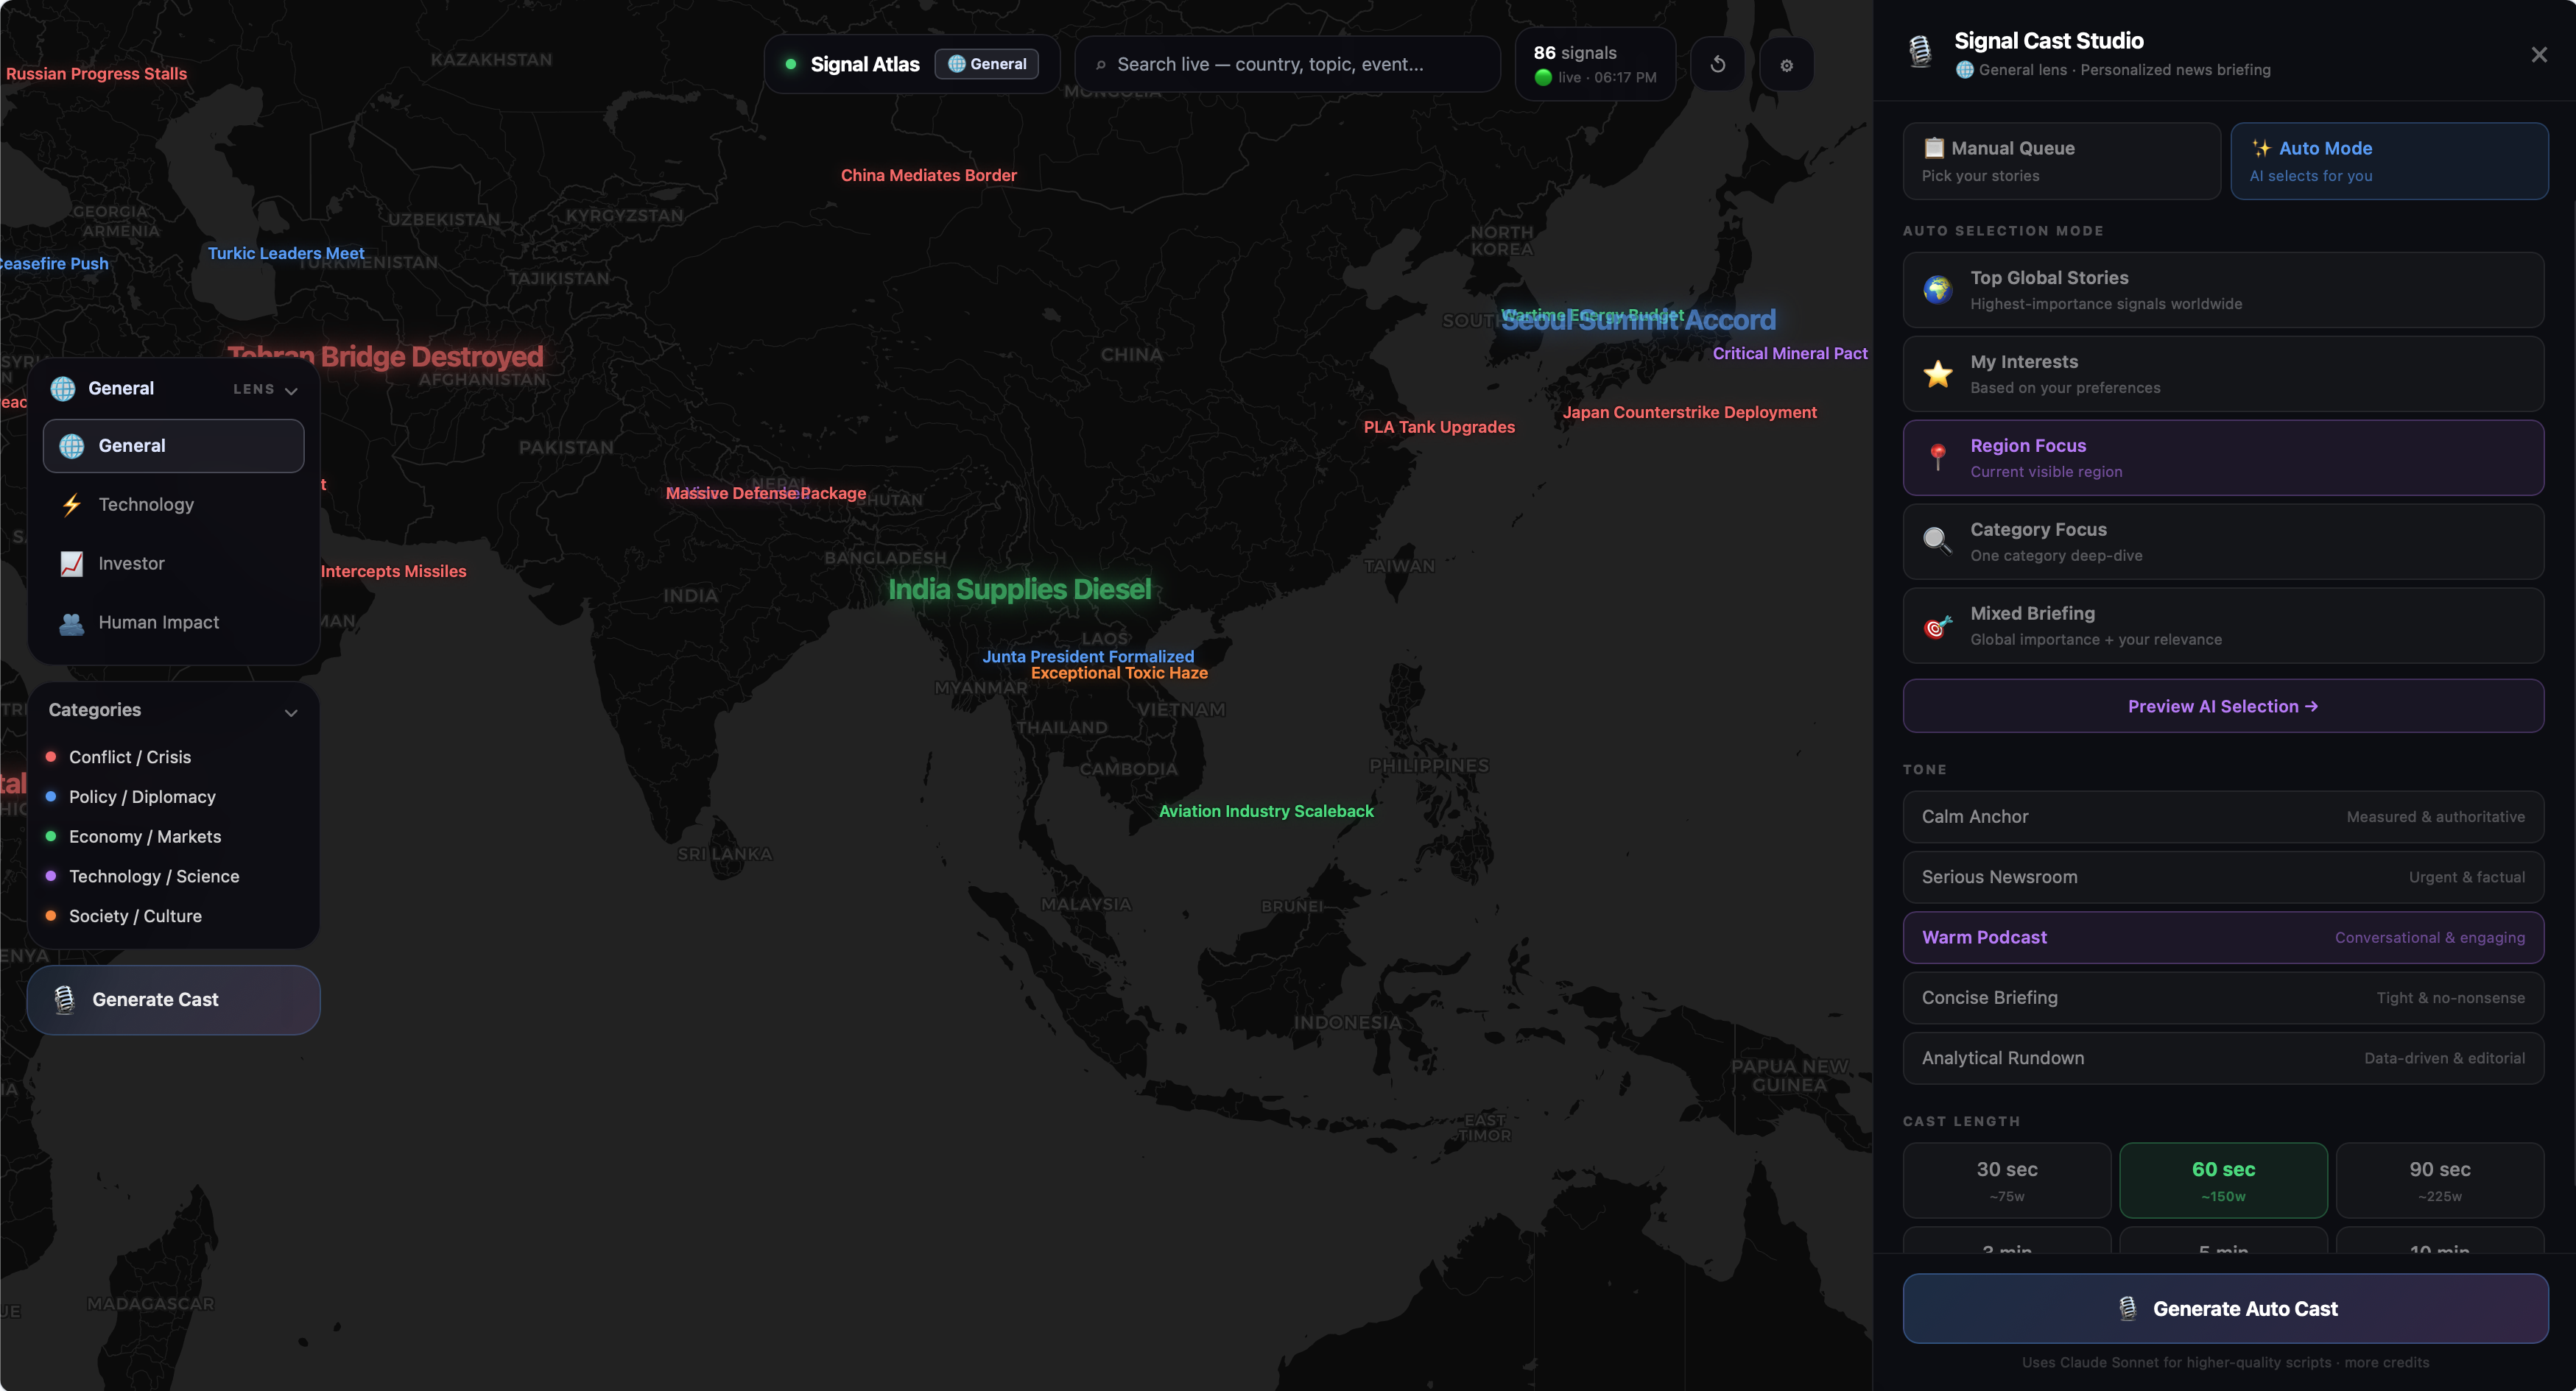Click Generate Auto Cast button
The image size is (2576, 1391).
point(2224,1308)
